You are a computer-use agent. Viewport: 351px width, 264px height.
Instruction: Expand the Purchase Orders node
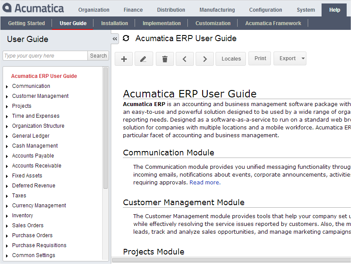click(7, 236)
